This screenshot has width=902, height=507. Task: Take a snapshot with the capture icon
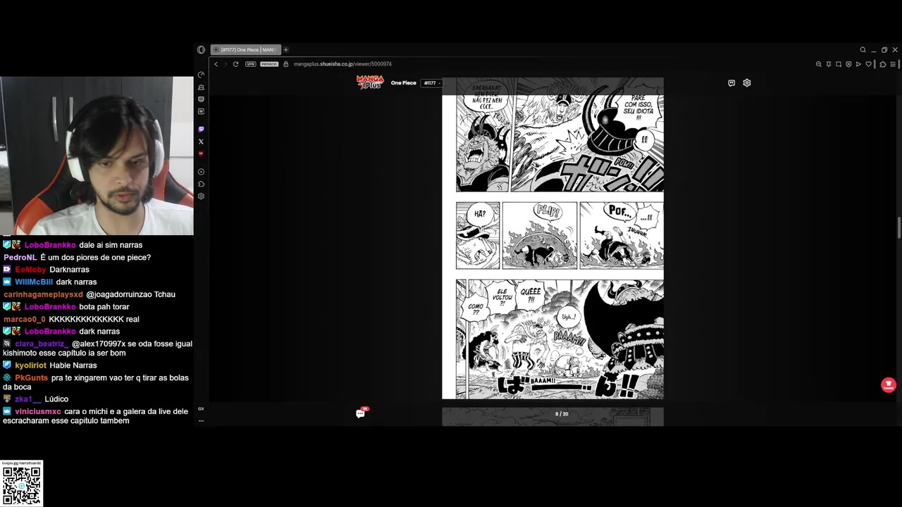[x=839, y=64]
